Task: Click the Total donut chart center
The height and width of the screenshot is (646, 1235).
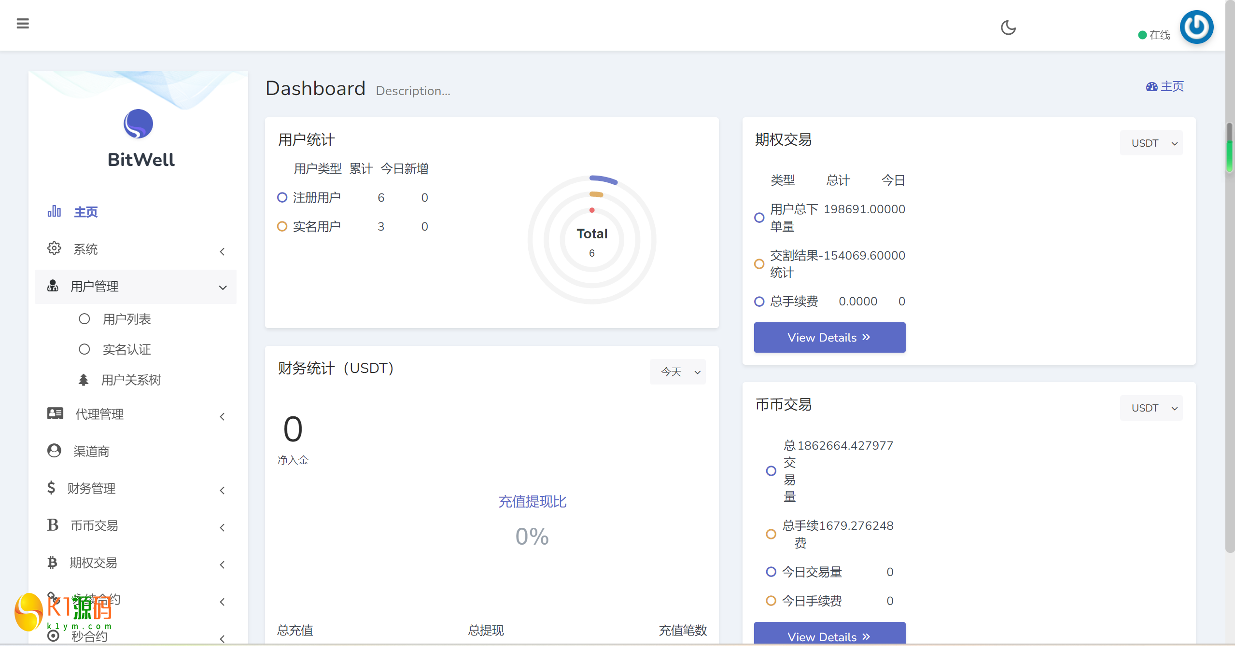Action: point(592,240)
